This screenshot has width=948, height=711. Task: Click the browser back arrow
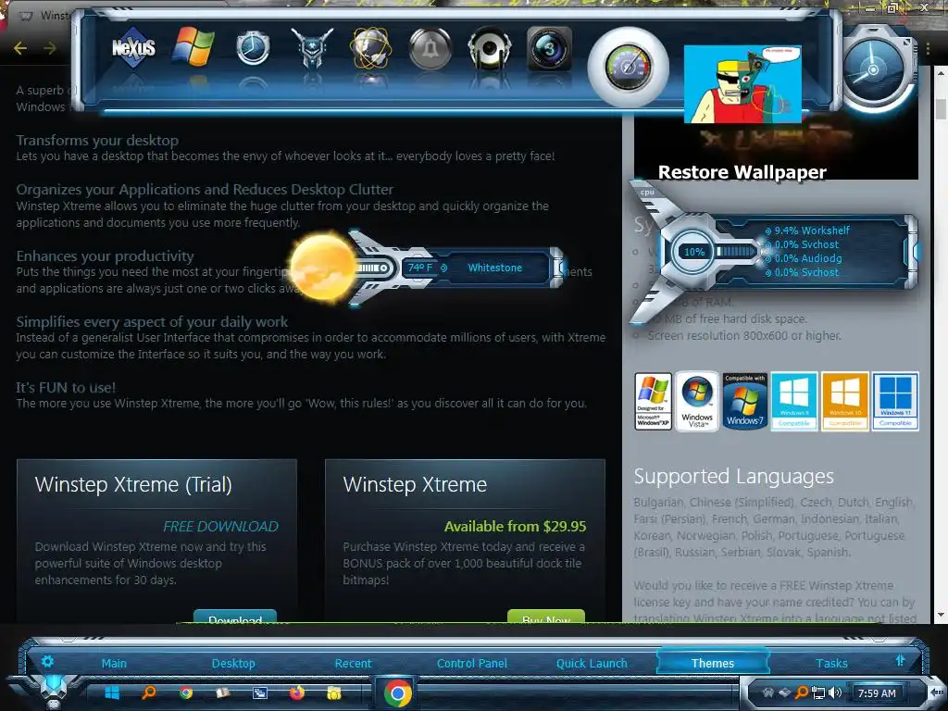(x=20, y=48)
